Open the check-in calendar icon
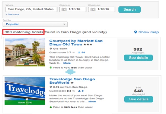The image size is (166, 114). coord(64,9)
